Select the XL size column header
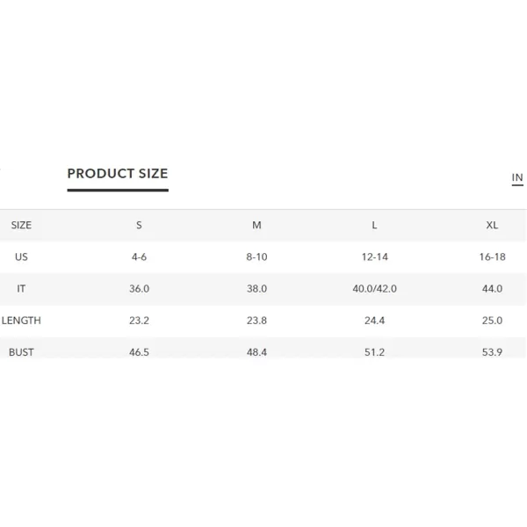This screenshot has height=527, width=527. tap(492, 225)
